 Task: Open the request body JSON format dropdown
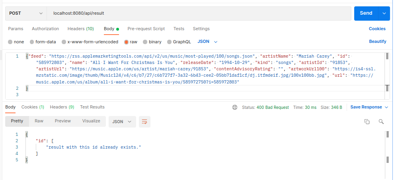[207, 42]
